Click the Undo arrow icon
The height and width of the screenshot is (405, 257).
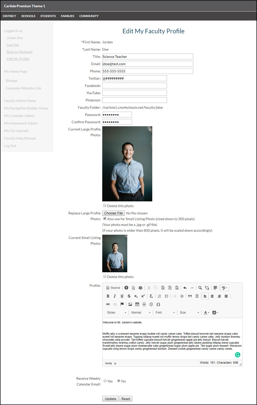(185, 288)
